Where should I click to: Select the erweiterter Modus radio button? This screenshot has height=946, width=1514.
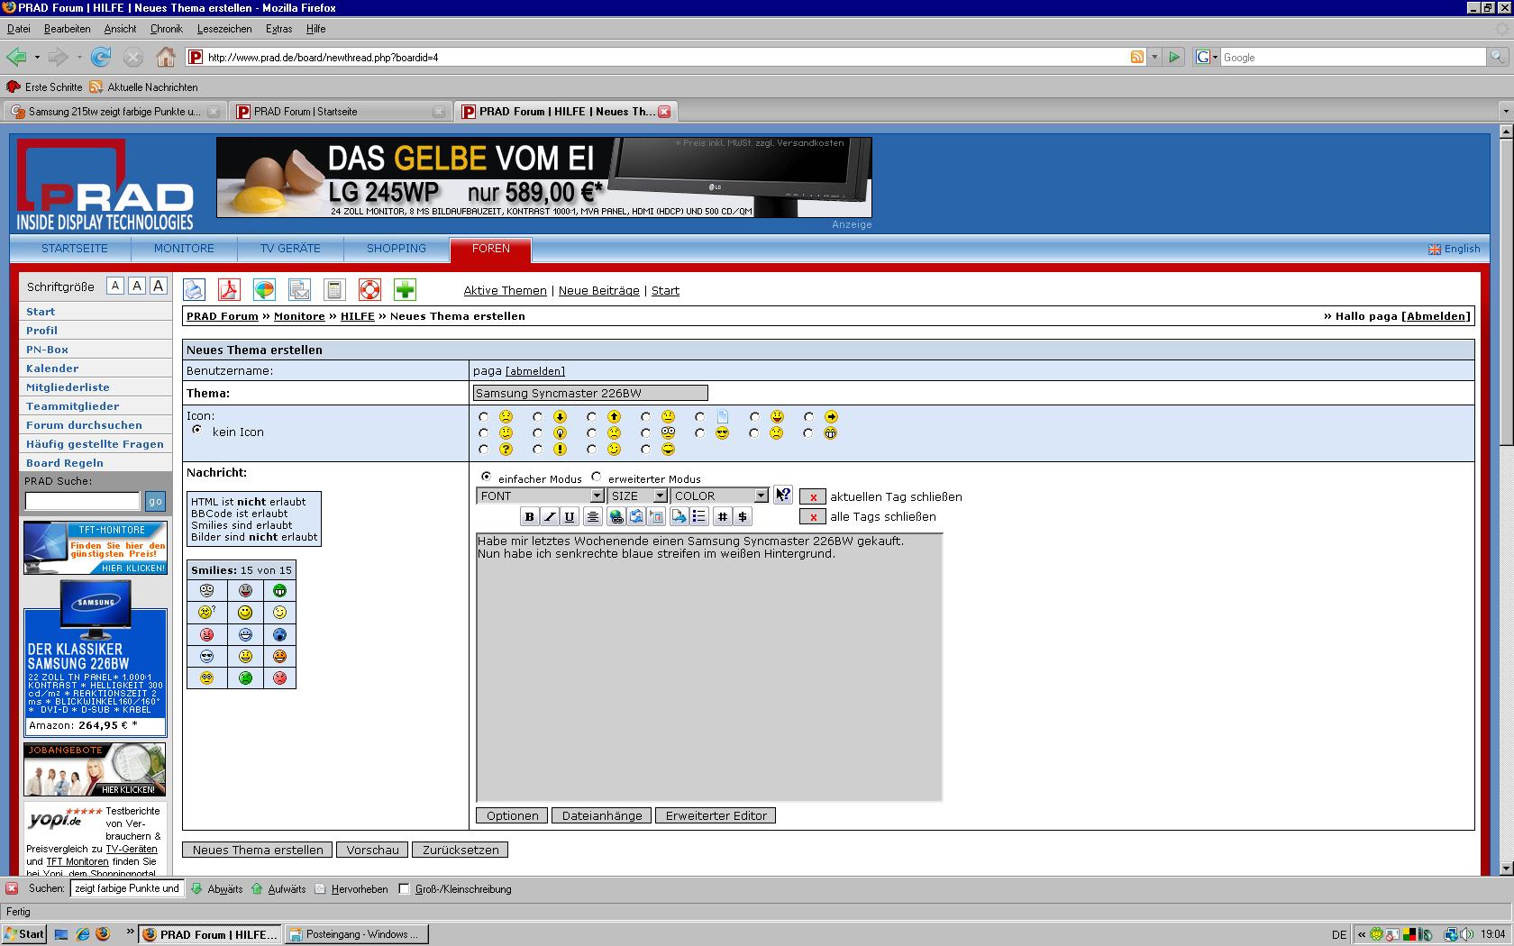click(597, 477)
